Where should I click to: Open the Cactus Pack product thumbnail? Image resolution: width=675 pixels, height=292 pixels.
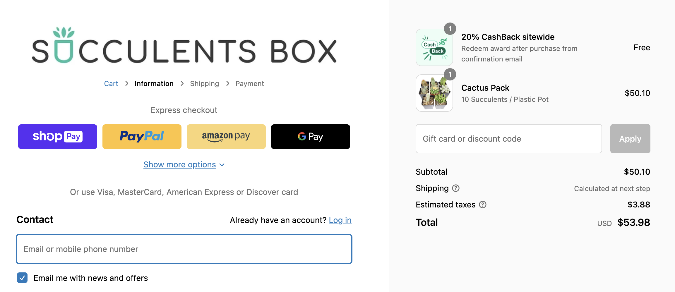(x=434, y=93)
